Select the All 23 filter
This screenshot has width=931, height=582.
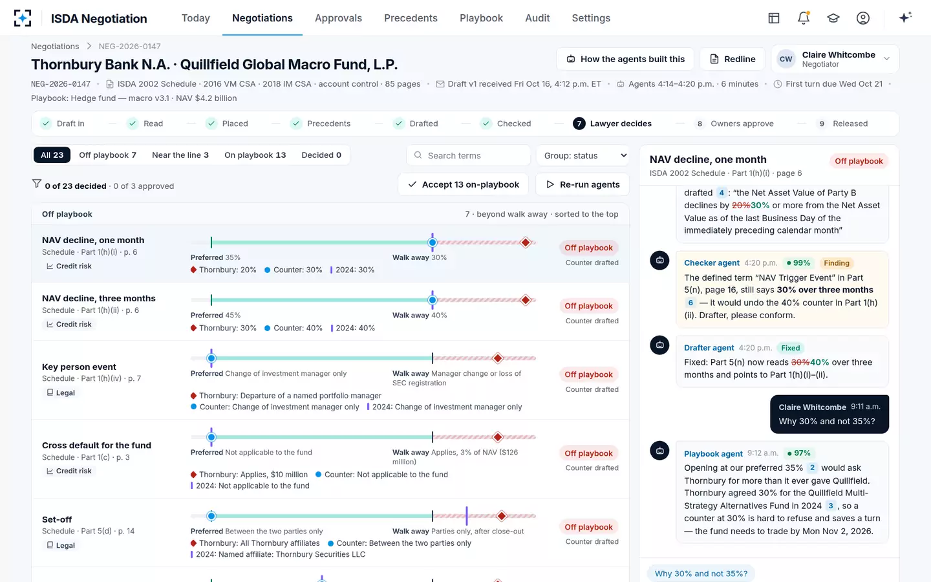coord(52,155)
